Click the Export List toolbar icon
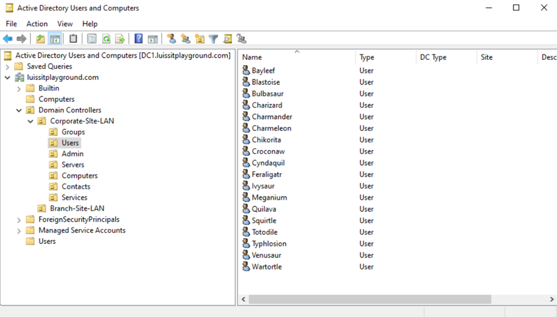Image resolution: width=557 pixels, height=317 pixels. (120, 39)
